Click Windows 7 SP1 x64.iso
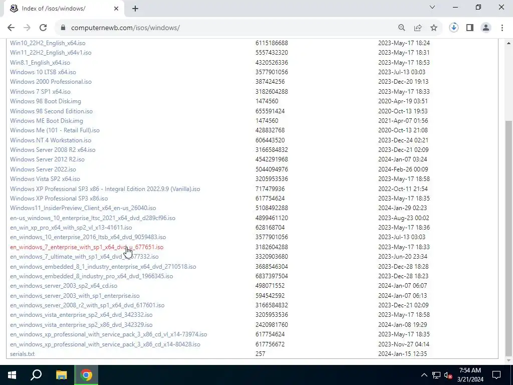513x385 pixels. click(x=40, y=92)
